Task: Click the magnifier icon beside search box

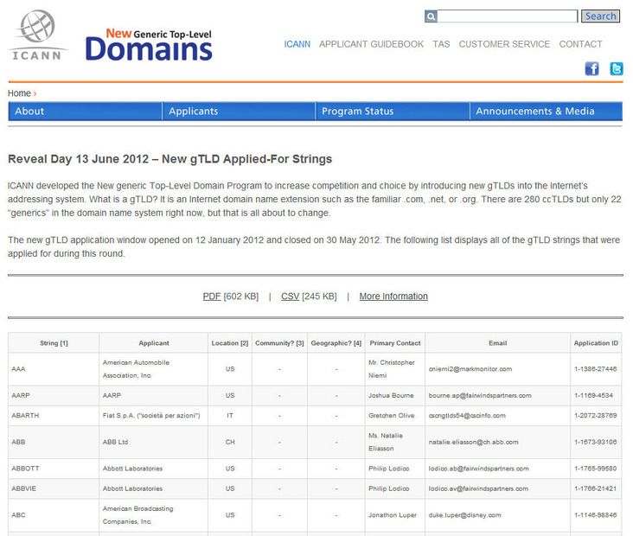Action: [431, 16]
